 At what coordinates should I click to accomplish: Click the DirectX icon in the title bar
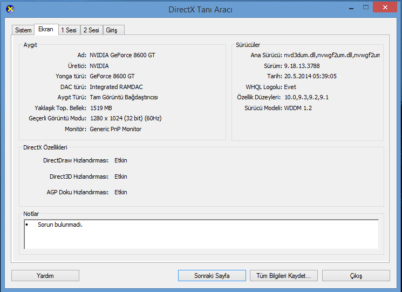coord(10,9)
